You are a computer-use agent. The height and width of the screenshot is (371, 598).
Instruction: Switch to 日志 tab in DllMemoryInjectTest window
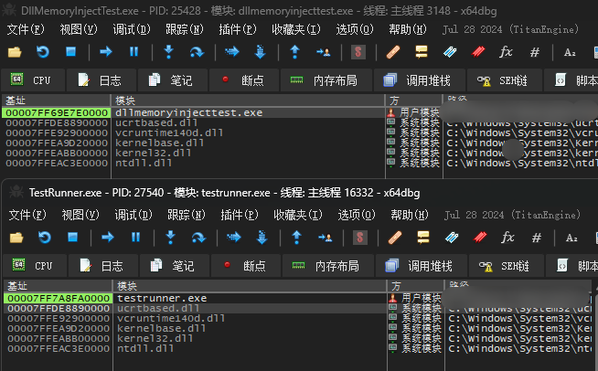pyautogui.click(x=101, y=80)
